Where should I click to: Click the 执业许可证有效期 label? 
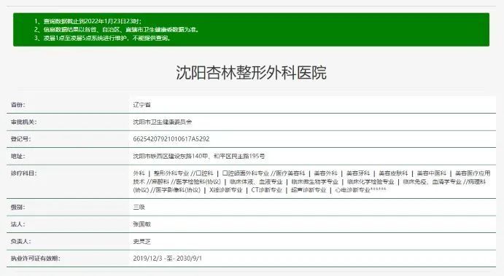coord(35,259)
